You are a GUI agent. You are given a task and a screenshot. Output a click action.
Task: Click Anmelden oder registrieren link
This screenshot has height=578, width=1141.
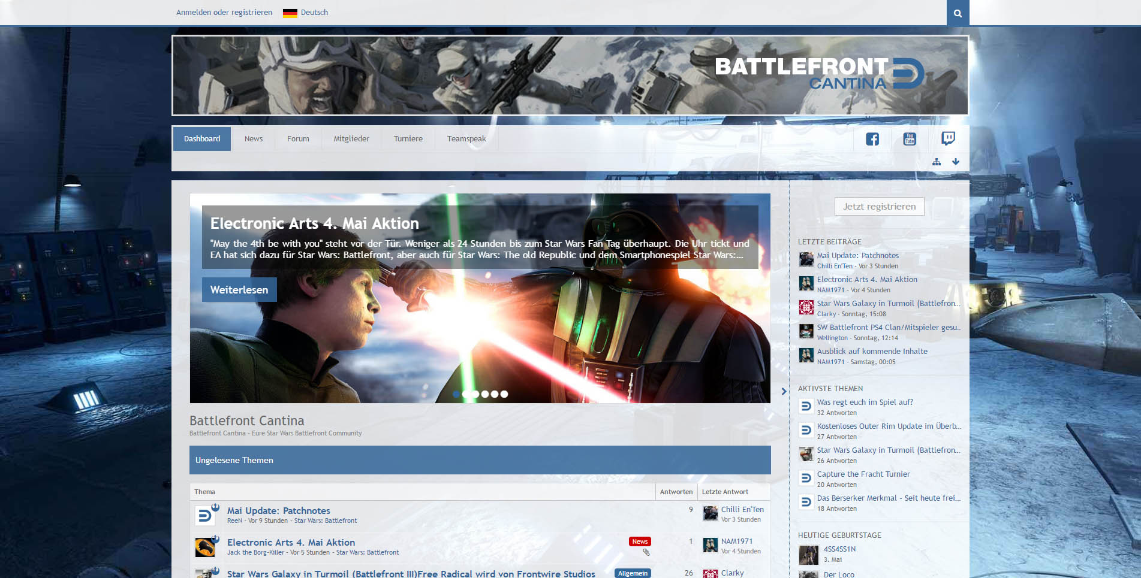(x=224, y=13)
